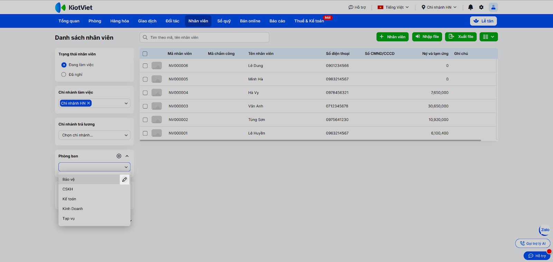Sort by Mã nhân viên column header

(x=180, y=54)
